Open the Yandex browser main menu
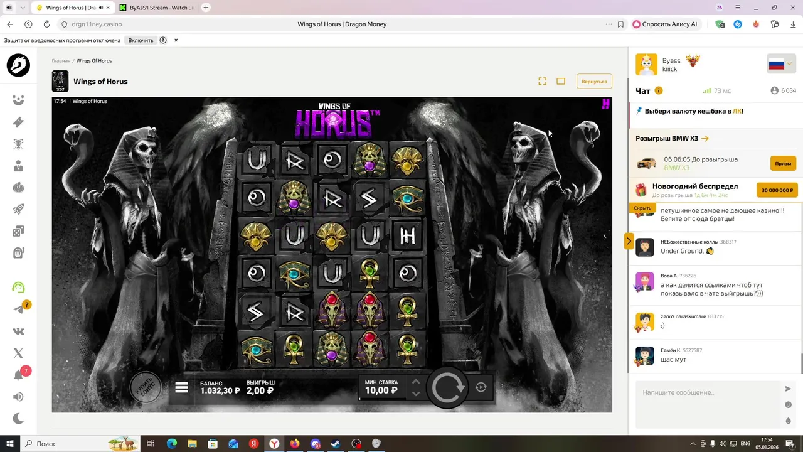The width and height of the screenshot is (803, 452). (x=738, y=8)
